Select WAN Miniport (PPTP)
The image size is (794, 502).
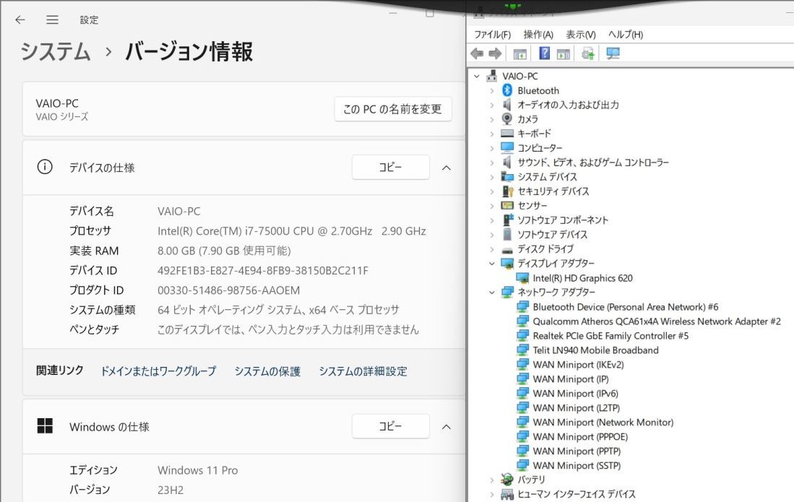tap(577, 451)
